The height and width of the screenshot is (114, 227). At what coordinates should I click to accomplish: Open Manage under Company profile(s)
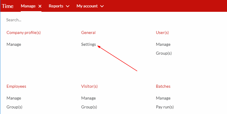click(14, 44)
